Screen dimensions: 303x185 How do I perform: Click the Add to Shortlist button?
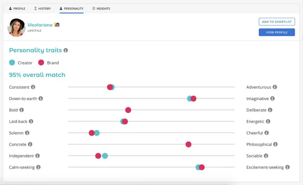[x=277, y=22]
